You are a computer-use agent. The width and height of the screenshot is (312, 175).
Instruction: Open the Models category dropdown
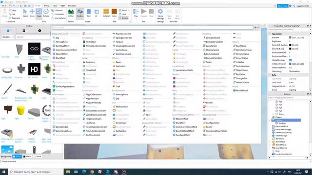8,37
